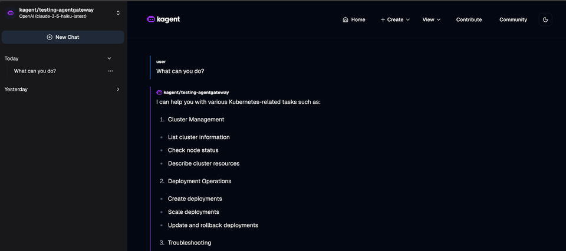Screen dimensions: 566x251
Task: Go to Home in the navigation
Action: click(x=354, y=20)
